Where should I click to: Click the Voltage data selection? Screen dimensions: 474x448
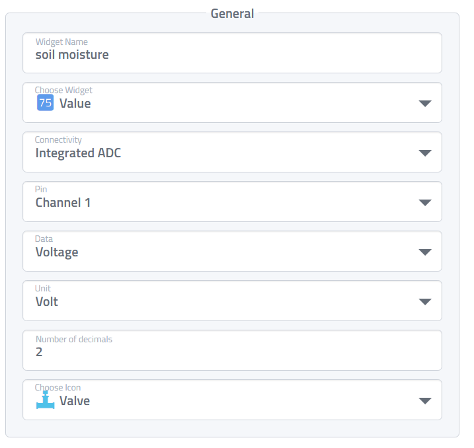click(57, 252)
